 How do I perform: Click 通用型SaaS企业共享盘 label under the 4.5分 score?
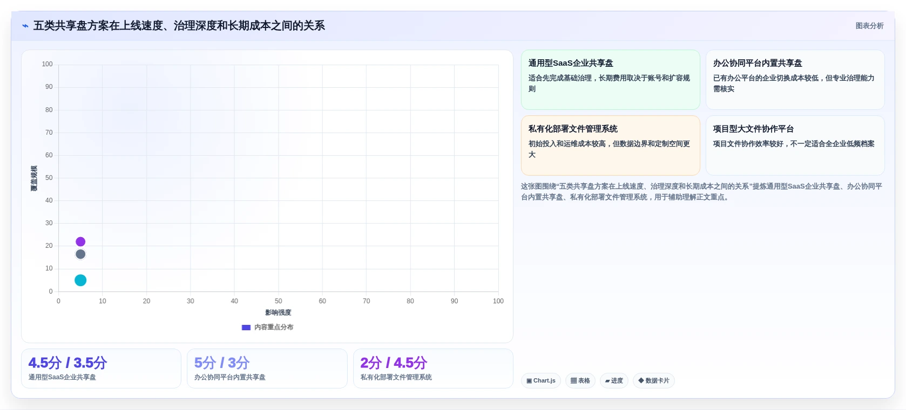tap(62, 377)
